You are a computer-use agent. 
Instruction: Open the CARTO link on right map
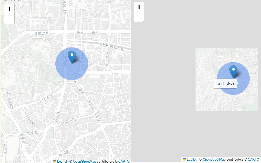click(253, 160)
